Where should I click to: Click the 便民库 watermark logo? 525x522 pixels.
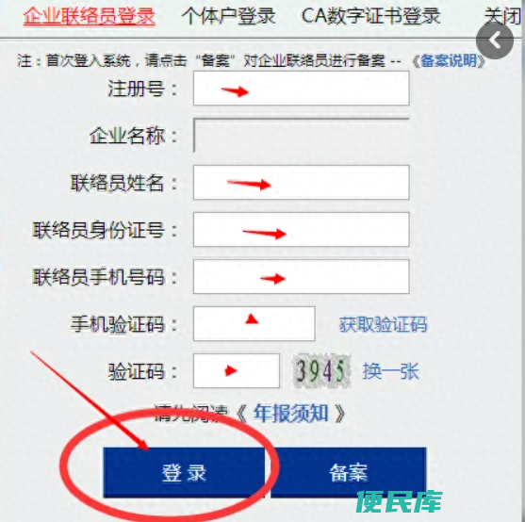click(x=399, y=501)
